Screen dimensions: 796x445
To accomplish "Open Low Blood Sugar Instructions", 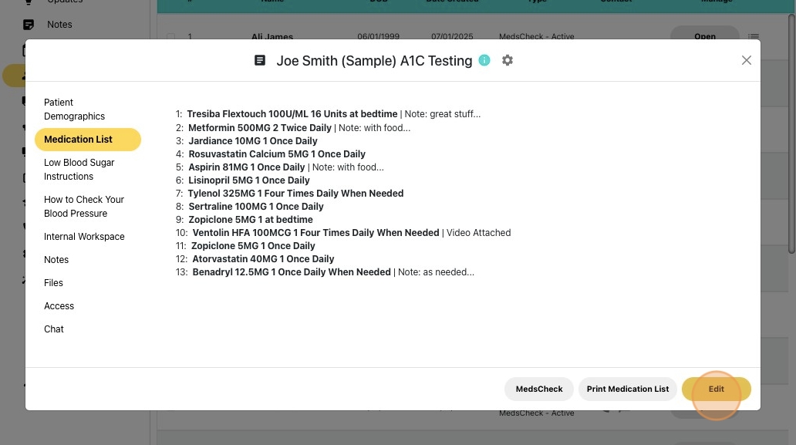I will [x=79, y=170].
